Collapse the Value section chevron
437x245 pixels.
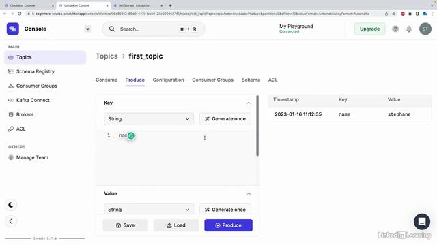[249, 193]
